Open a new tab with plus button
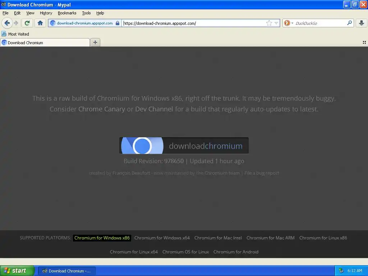Viewport: 368px width, 276px height. click(95, 42)
